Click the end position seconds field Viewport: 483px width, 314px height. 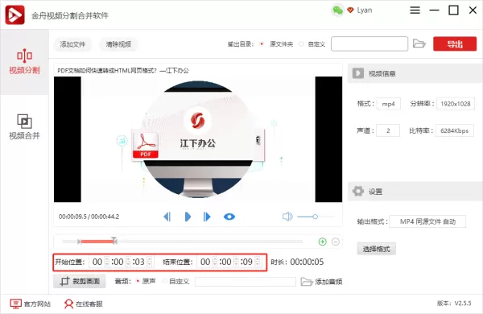tap(247, 262)
